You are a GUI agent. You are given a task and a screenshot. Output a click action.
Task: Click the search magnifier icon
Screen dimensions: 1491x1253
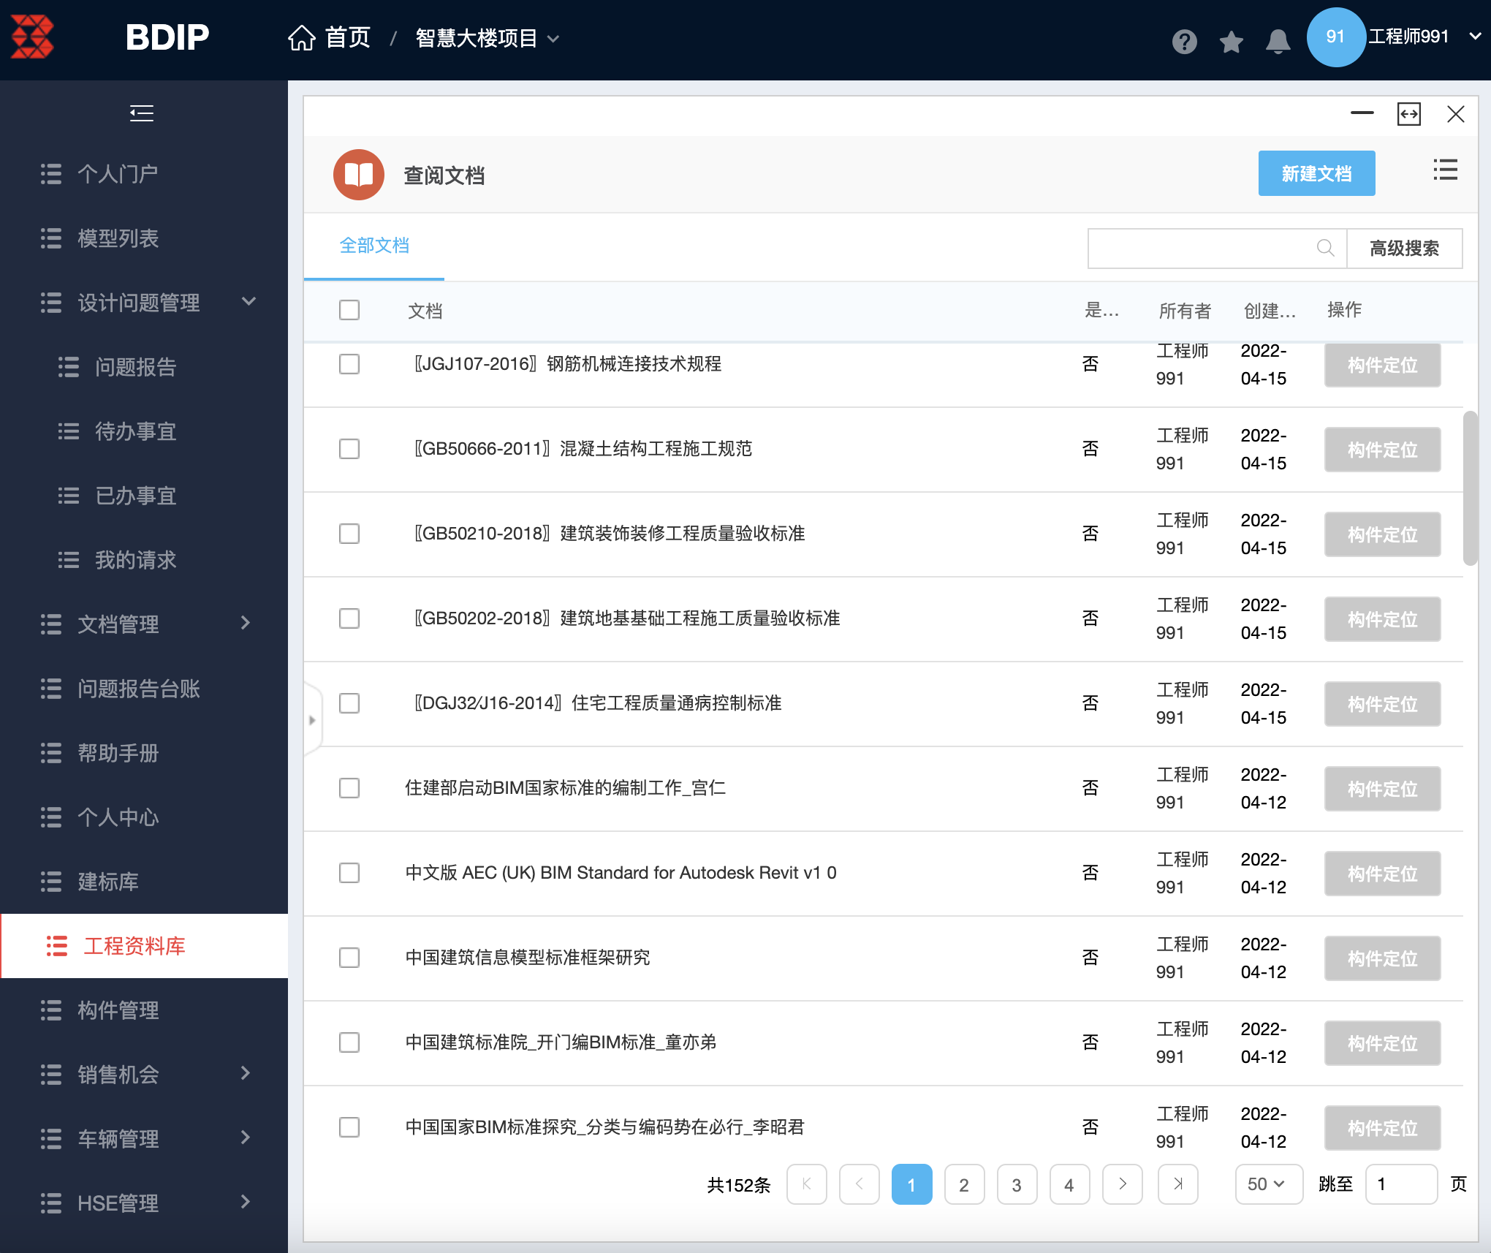[x=1325, y=248]
